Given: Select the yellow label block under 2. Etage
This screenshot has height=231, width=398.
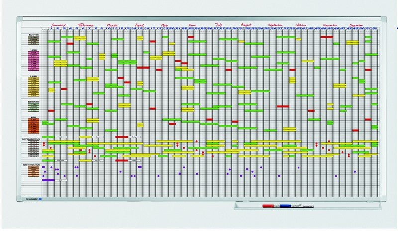Looking at the screenshot, I should click(34, 85).
